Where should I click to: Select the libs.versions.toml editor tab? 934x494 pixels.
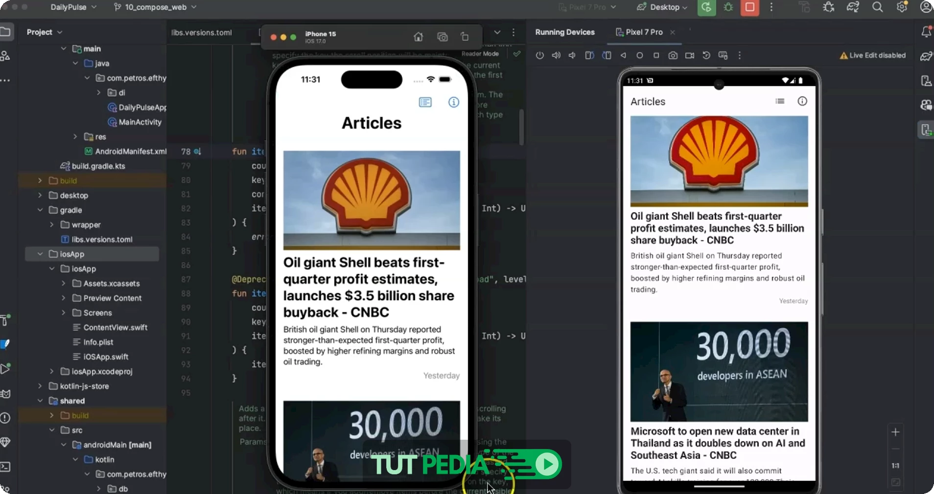(x=202, y=33)
